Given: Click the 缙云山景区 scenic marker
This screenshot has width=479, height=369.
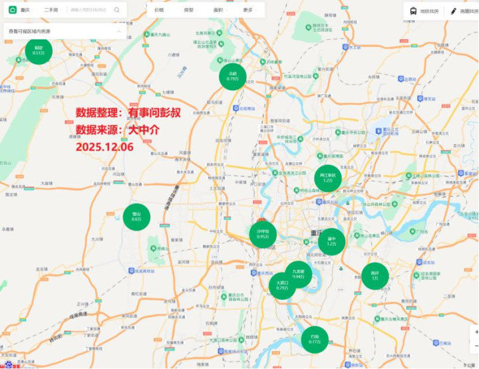Looking at the screenshot, I should (x=220, y=60).
